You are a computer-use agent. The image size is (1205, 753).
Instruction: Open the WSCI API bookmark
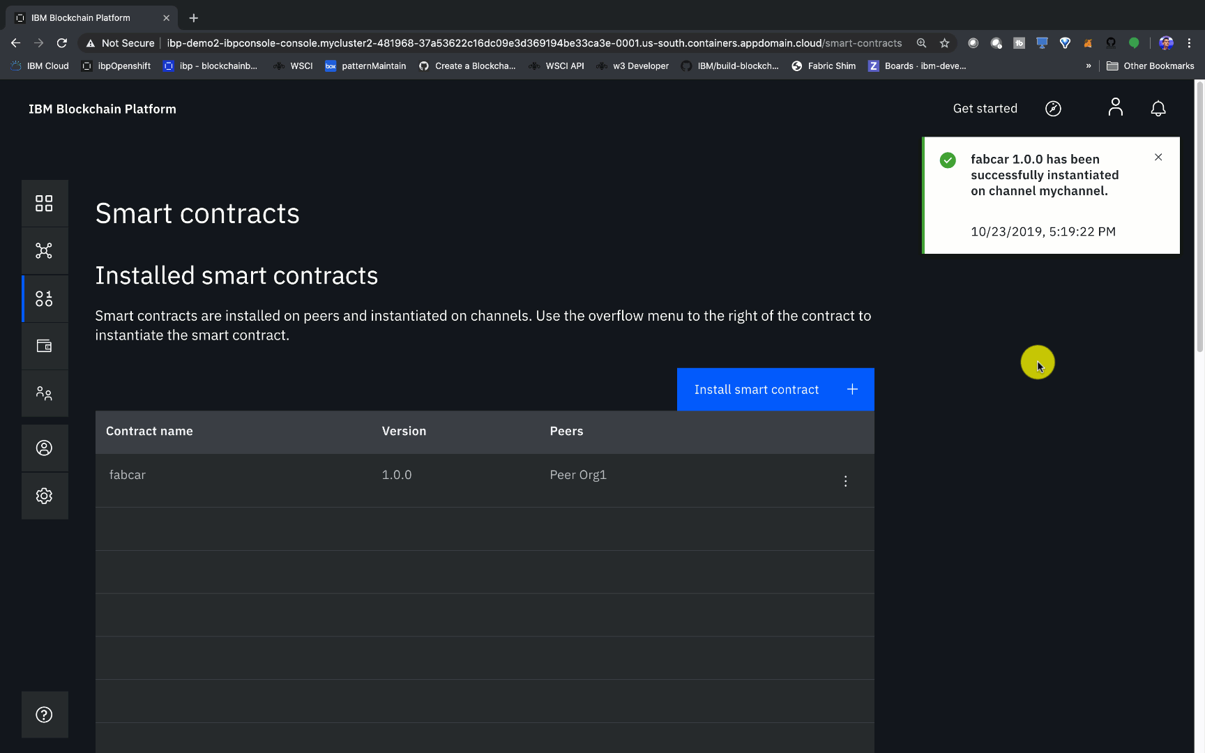[556, 66]
